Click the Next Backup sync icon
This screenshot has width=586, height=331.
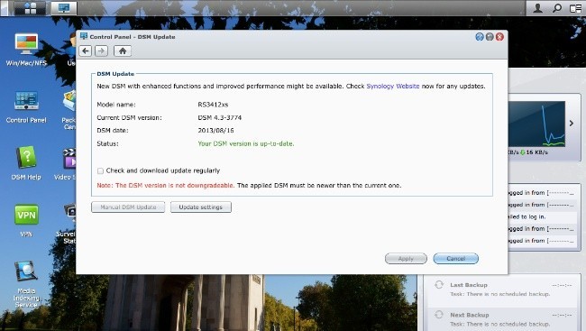[439, 315]
